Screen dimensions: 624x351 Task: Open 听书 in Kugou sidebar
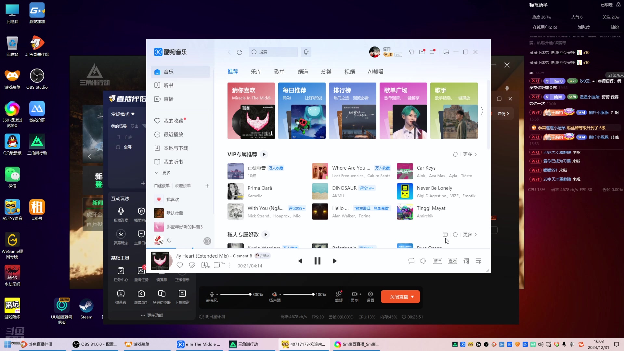[180, 85]
